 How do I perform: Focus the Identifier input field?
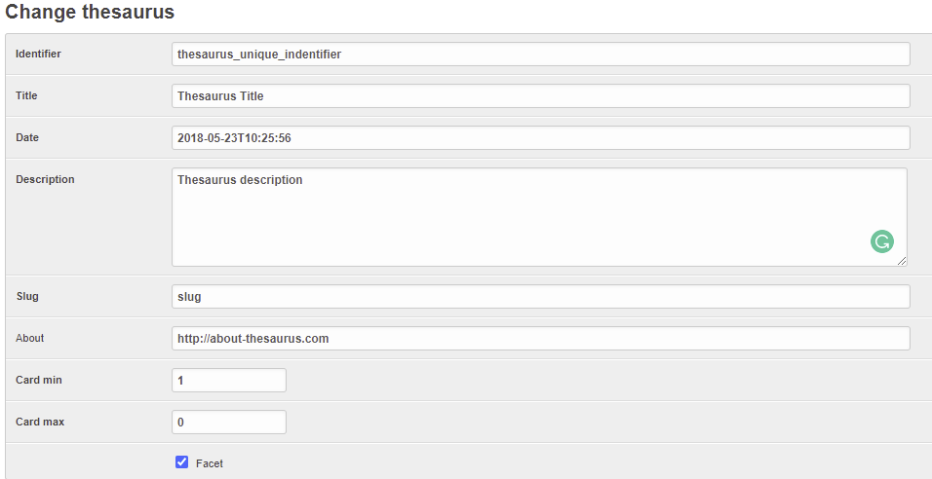tap(540, 55)
